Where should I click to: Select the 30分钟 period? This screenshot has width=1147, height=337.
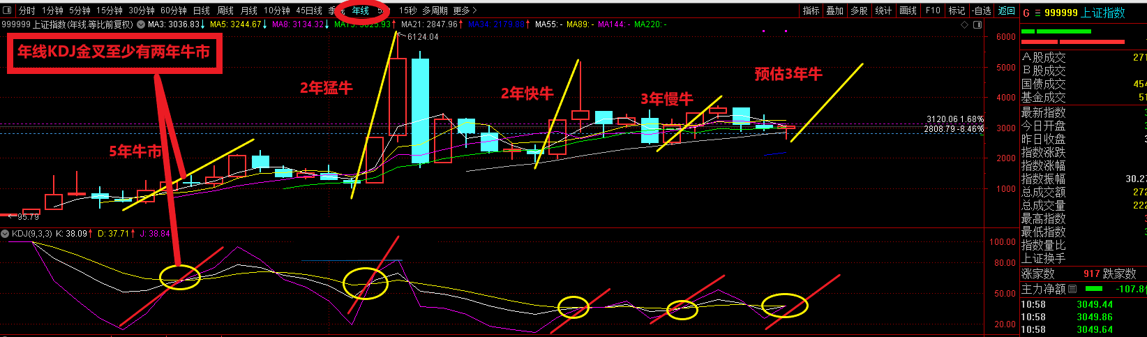(141, 10)
